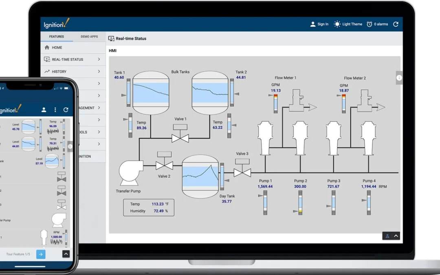Expand the Real-Time Status menu chevron
The height and width of the screenshot is (275, 440).
pos(99,59)
